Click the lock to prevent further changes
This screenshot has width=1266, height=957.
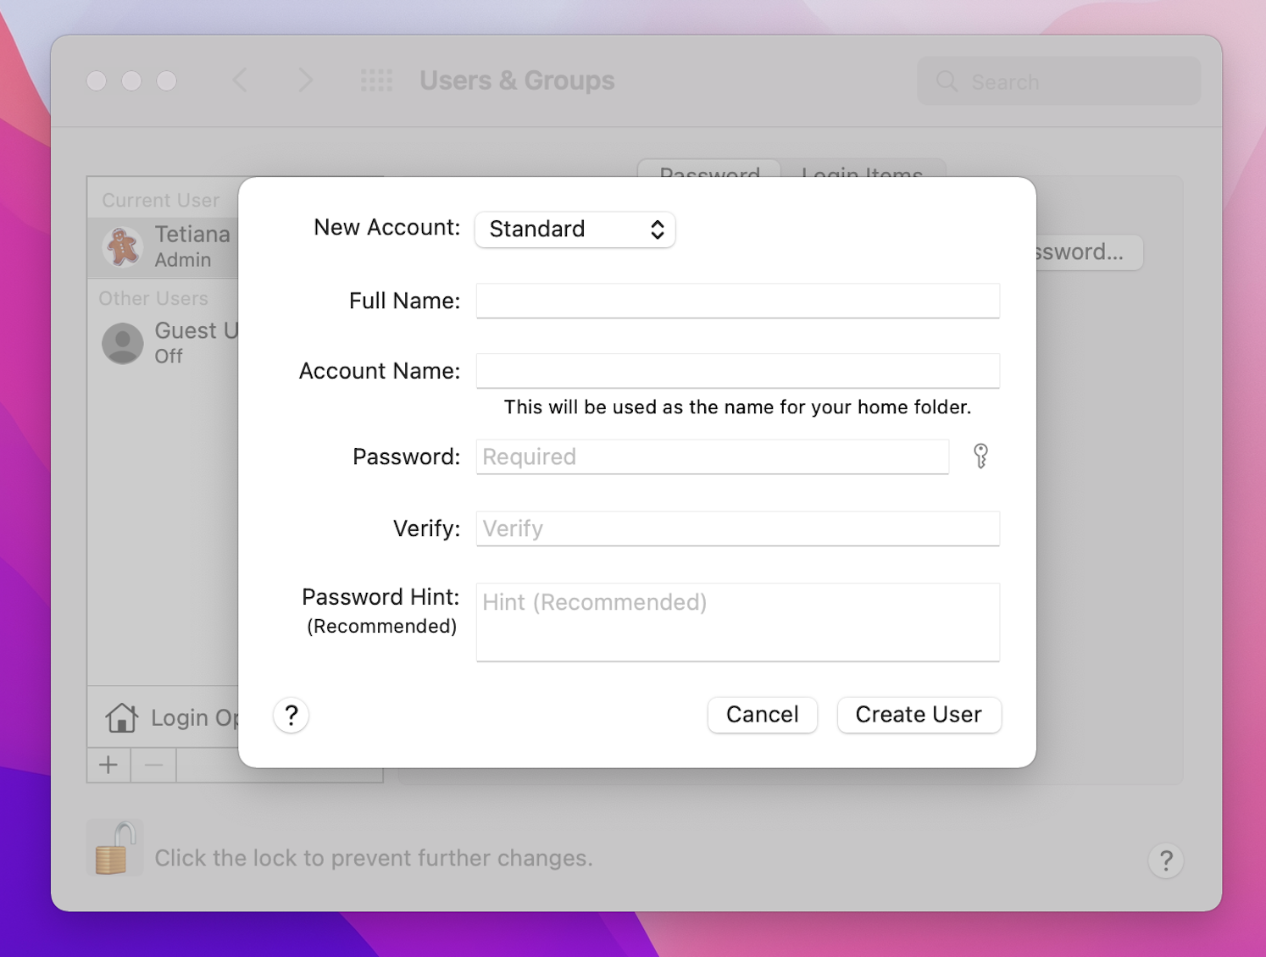[114, 847]
